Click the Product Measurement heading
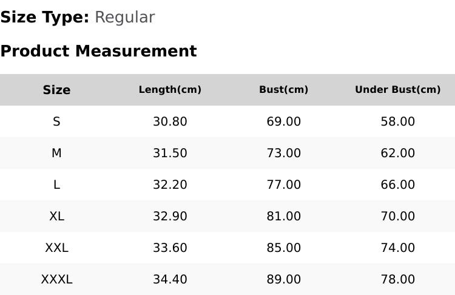 pos(99,52)
